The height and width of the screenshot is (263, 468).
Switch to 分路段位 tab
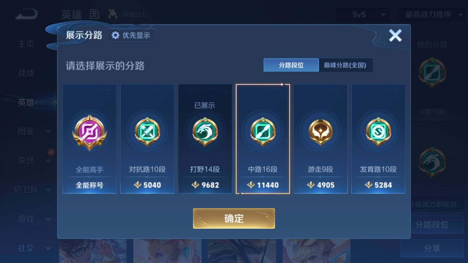click(291, 65)
